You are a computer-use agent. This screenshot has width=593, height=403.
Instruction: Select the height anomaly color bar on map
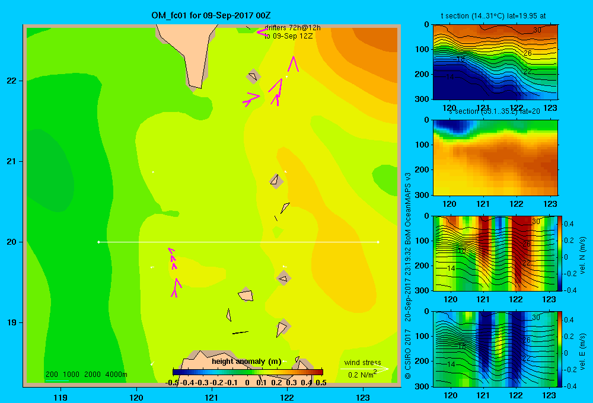(248, 372)
